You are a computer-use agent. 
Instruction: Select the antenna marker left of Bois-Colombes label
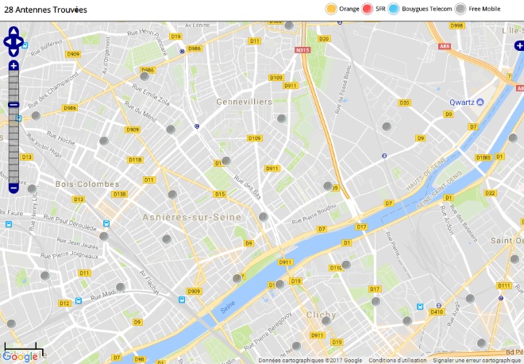(x=32, y=188)
